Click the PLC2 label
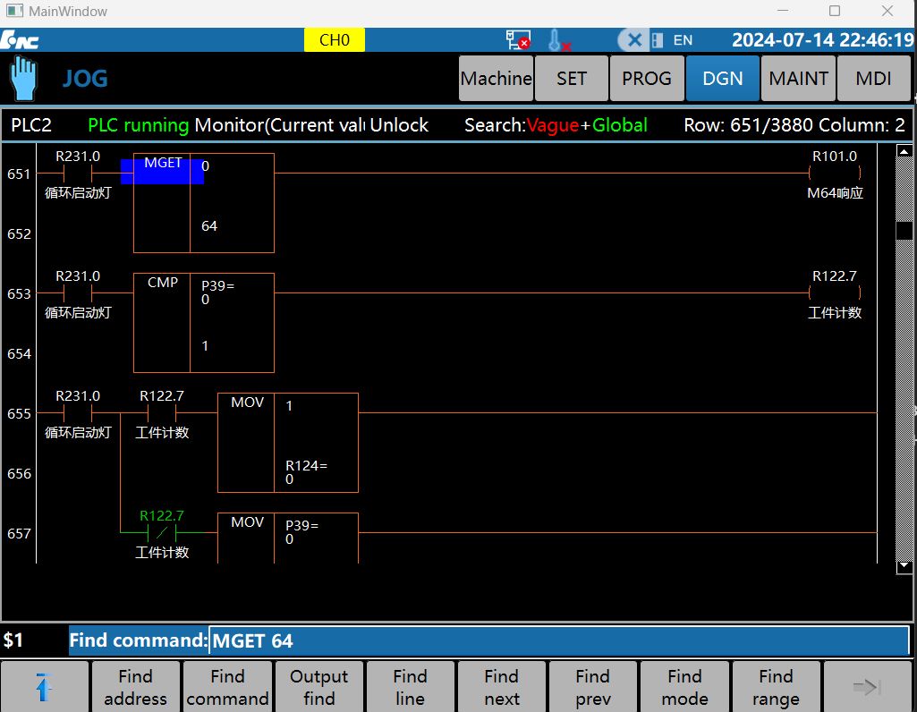This screenshot has width=917, height=712. click(x=31, y=125)
